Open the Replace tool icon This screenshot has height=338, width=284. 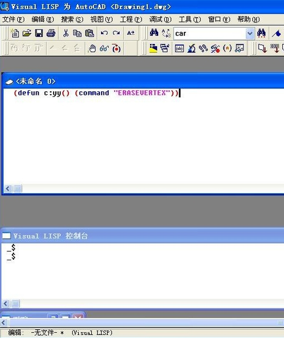[x=166, y=33]
